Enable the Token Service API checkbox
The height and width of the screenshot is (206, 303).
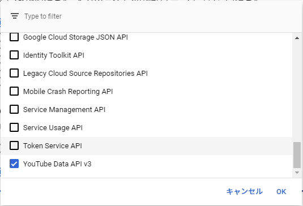(x=14, y=145)
